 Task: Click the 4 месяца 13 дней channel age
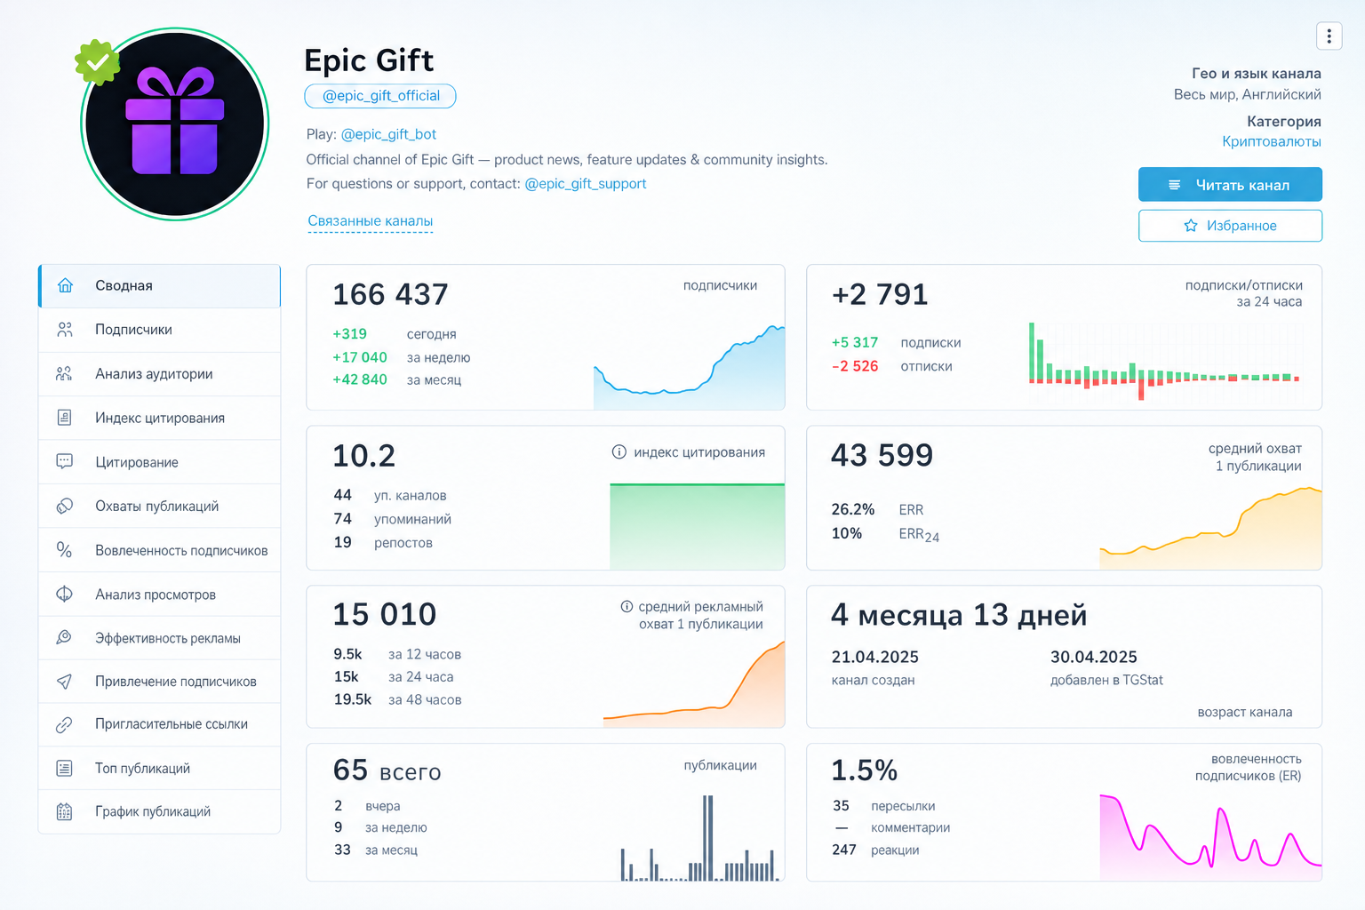(959, 615)
